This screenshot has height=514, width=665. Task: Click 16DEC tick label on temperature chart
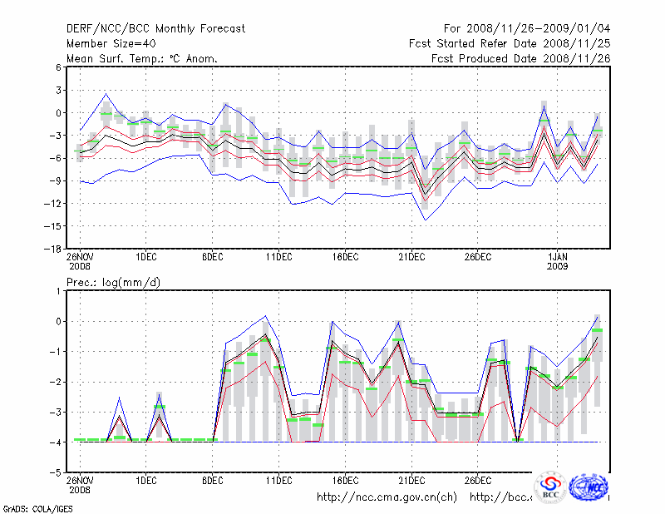345,256
